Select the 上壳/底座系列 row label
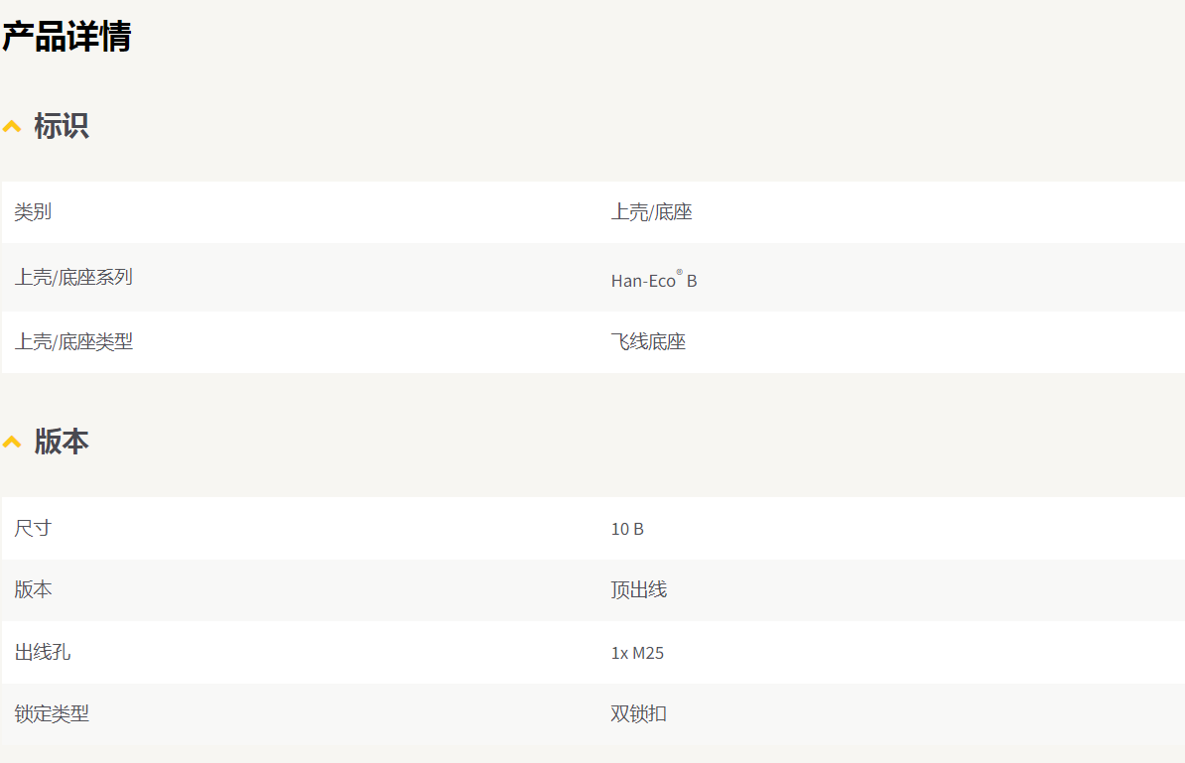The image size is (1185, 763). [73, 277]
